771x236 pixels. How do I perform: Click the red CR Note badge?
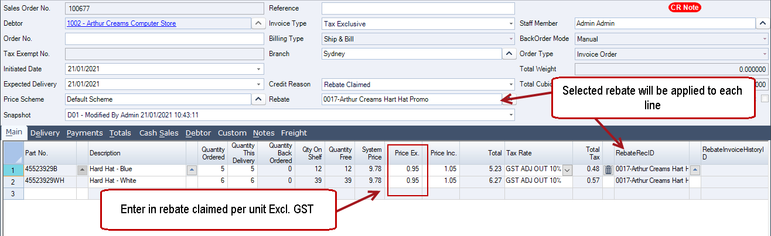point(684,8)
